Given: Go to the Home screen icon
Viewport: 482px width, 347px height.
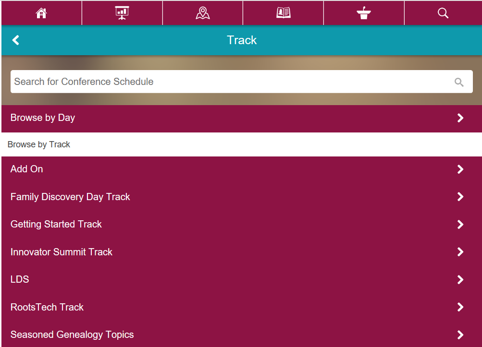Looking at the screenshot, I should (x=41, y=13).
